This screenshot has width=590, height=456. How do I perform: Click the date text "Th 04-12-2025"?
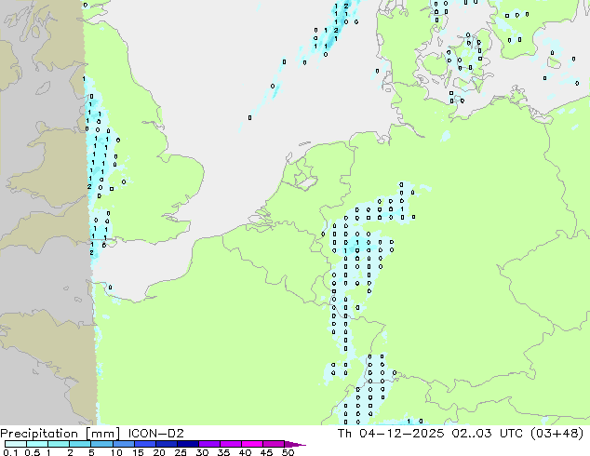point(391,434)
